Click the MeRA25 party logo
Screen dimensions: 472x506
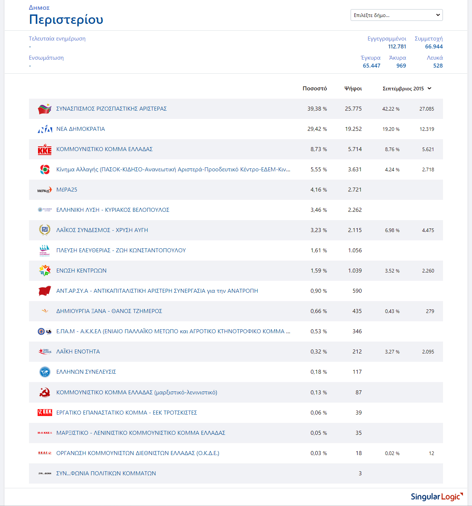click(x=45, y=190)
